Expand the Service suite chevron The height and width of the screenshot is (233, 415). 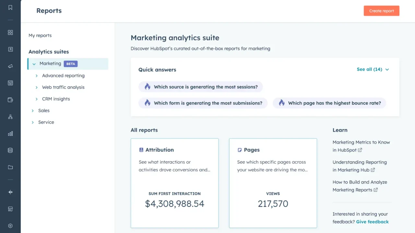pos(32,122)
